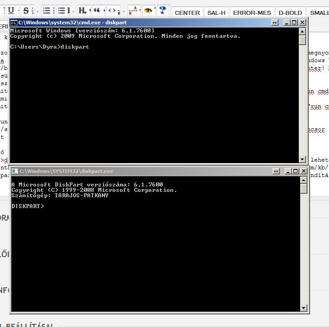Click the Microsoft Windows version line in cmd
Viewport: 329px width, 327px height.
82,31
